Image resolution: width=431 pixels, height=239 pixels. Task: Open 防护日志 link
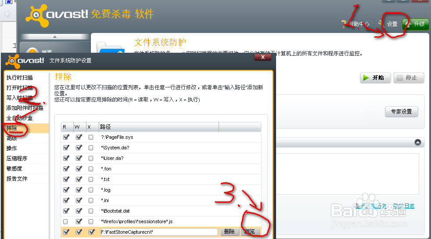point(404,206)
